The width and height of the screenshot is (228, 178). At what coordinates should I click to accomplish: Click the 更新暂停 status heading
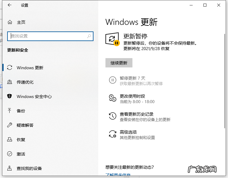135,36
